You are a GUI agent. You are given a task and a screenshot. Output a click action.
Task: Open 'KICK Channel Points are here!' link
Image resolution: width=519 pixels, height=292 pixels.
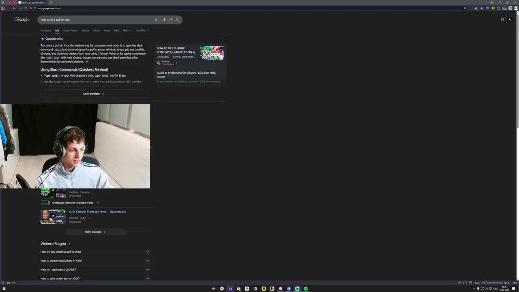tap(97, 212)
